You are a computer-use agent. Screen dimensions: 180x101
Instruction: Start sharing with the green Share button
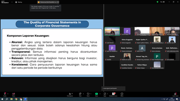point(96,95)
